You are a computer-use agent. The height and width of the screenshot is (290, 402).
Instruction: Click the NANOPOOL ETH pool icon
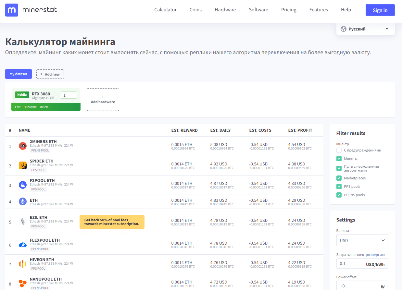click(x=22, y=284)
